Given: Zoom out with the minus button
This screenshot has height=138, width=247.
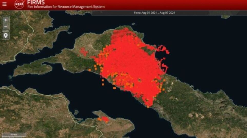Looking at the screenshot, I should tap(6, 26).
